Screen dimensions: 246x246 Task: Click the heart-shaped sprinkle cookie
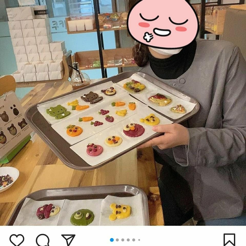(x=178, y=109)
